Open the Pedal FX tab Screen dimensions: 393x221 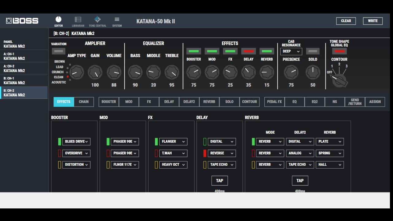(x=274, y=102)
